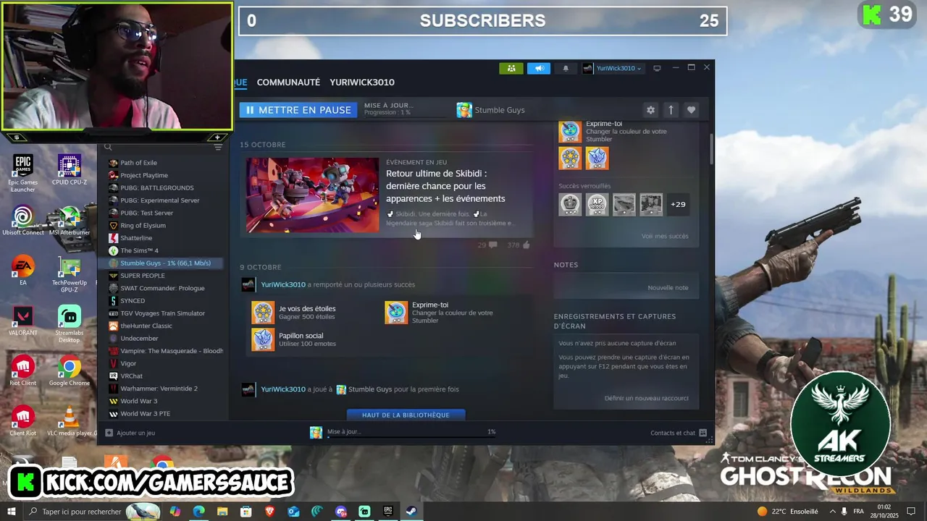Switch Steam to Big Picture mode
Screen dimensions: 927x521
657,68
